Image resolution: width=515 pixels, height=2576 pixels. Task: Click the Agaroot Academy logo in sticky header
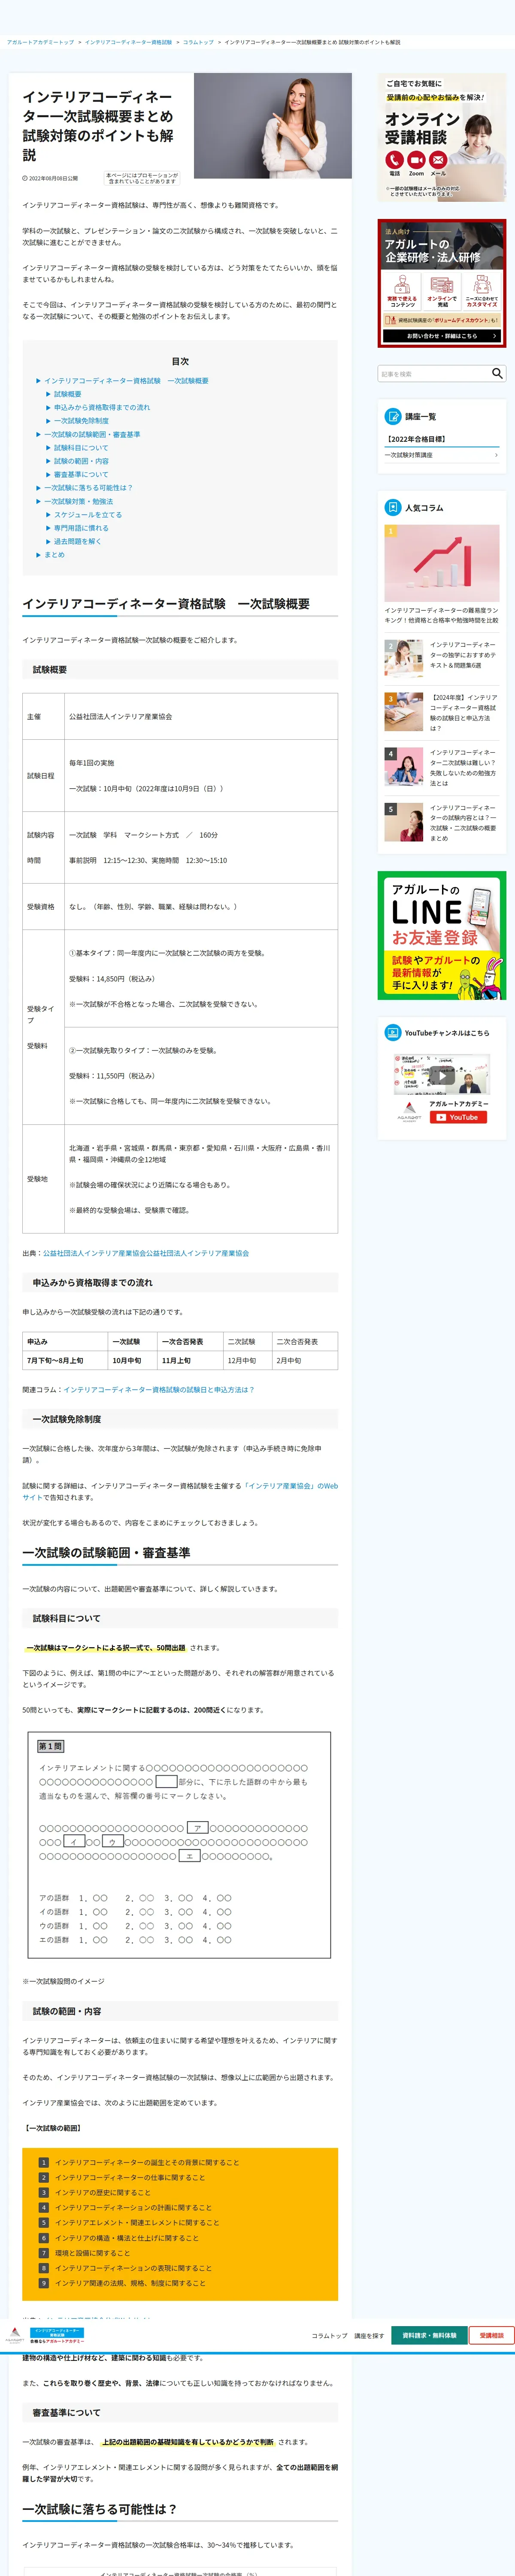pos(15,2335)
